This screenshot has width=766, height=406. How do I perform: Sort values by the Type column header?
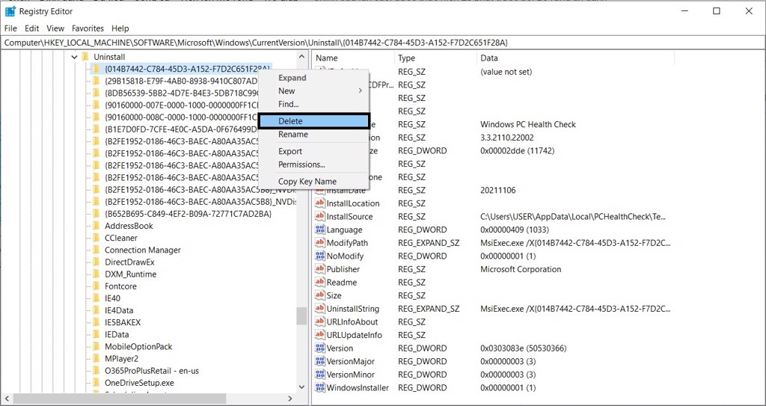pos(435,58)
